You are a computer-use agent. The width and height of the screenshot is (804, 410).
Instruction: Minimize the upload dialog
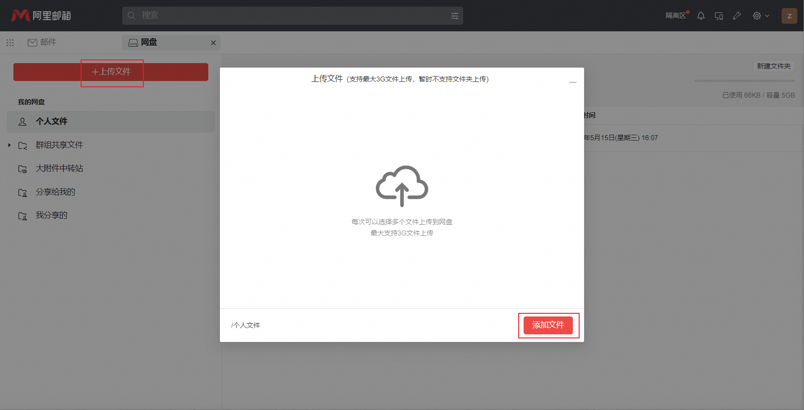[572, 82]
